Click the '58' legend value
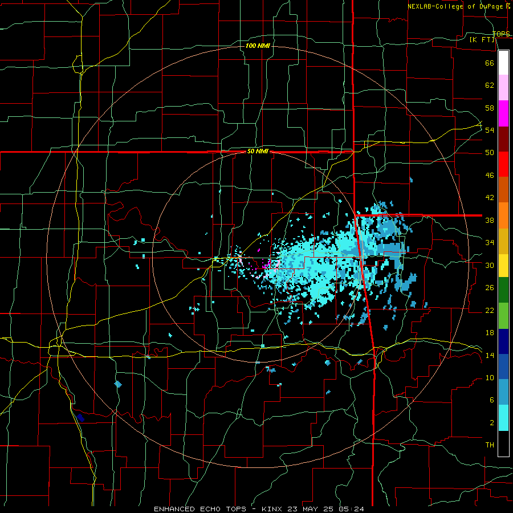Viewport: 513px width, 513px height. (x=490, y=108)
